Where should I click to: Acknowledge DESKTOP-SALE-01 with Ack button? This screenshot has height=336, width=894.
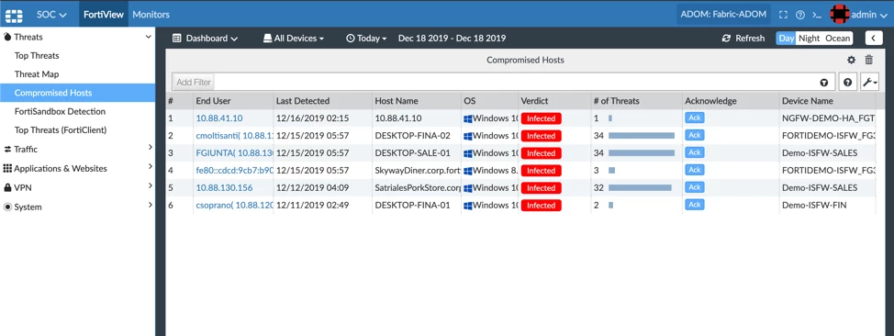pos(695,152)
